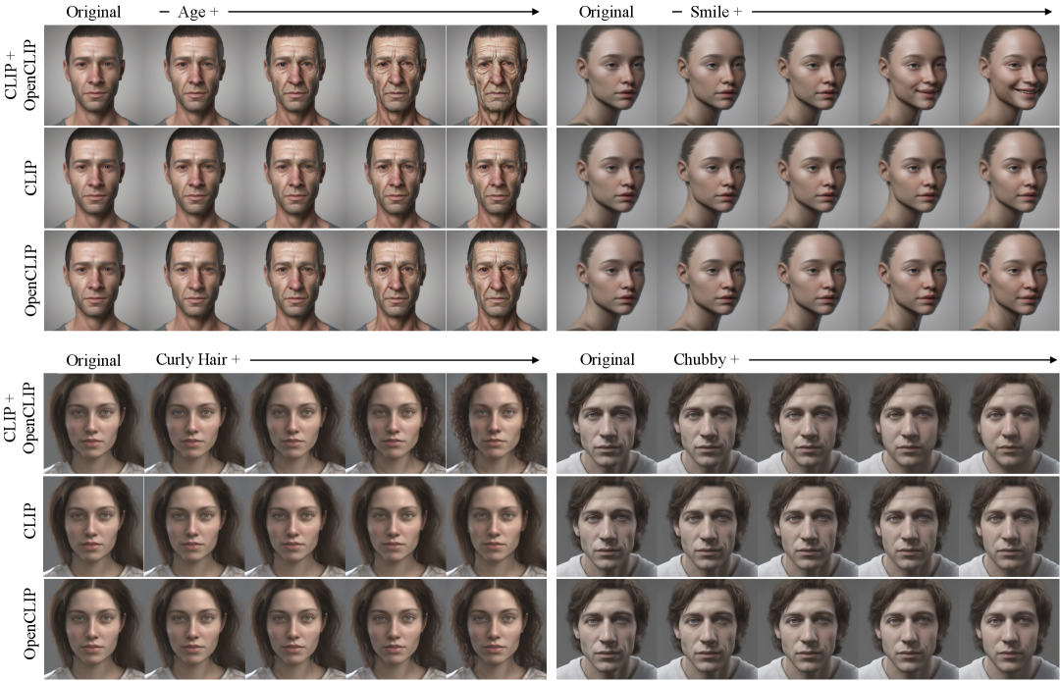
Task: Click the standalone "OpenCLIP" row label beside the Curly Hair grid
Action: pyautogui.click(x=31, y=623)
